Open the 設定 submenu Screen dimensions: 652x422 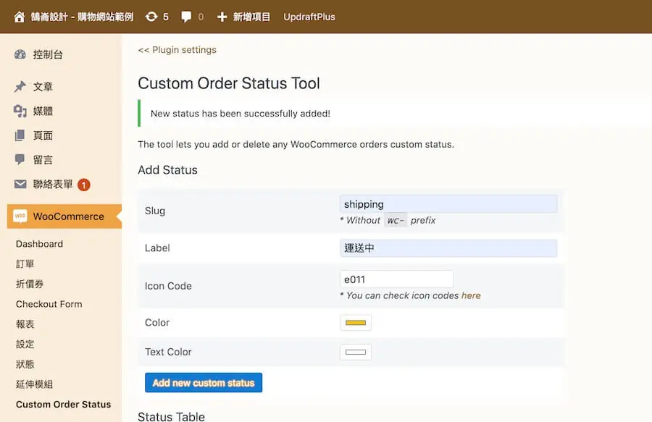(25, 344)
